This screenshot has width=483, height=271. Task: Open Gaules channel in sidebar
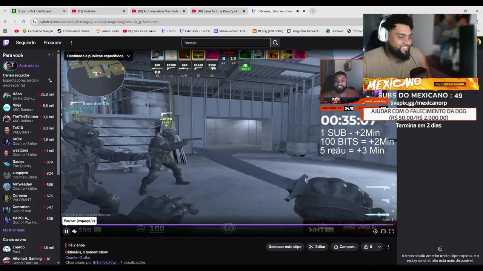coord(28,164)
